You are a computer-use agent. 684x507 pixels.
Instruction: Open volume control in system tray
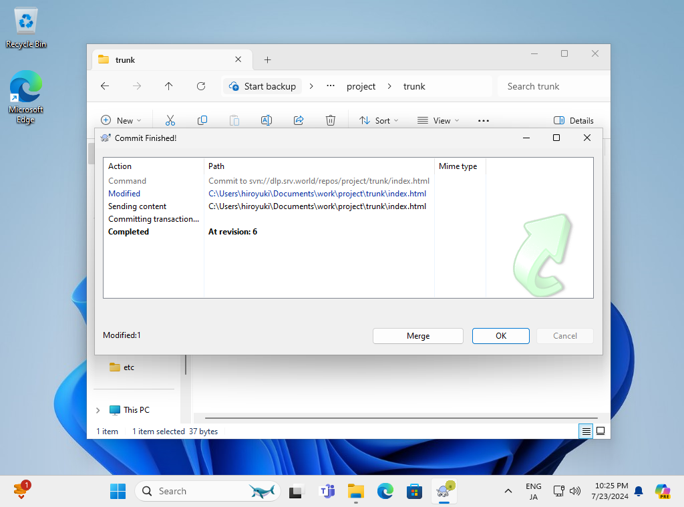[575, 491]
